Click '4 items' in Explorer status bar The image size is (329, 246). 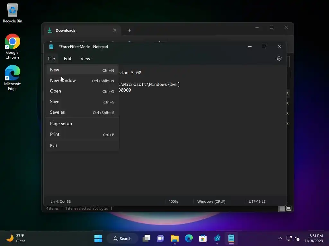pyautogui.click(x=52, y=209)
